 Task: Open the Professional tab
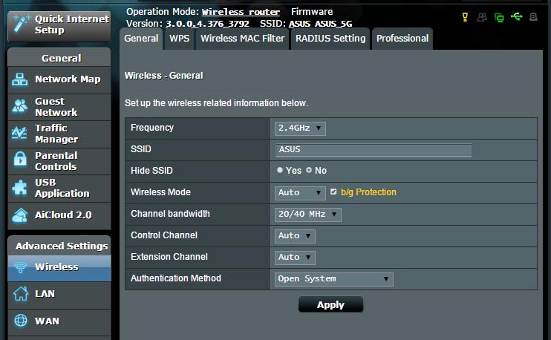tap(402, 39)
